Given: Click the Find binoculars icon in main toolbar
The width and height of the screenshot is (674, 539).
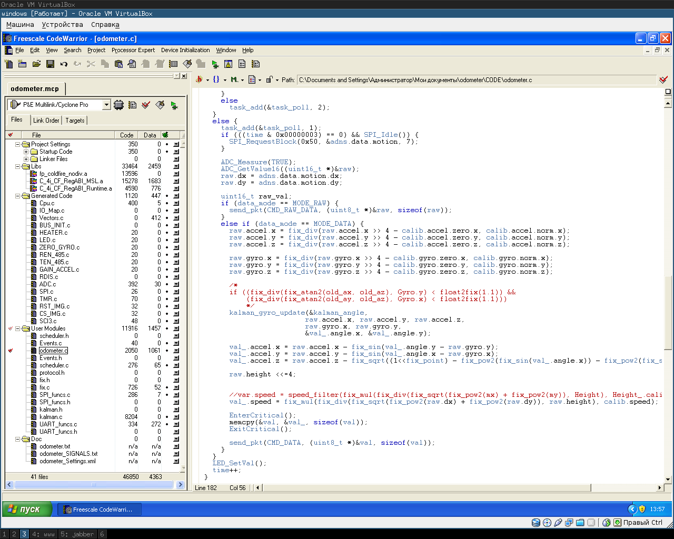Looking at the screenshot, I should (132, 64).
